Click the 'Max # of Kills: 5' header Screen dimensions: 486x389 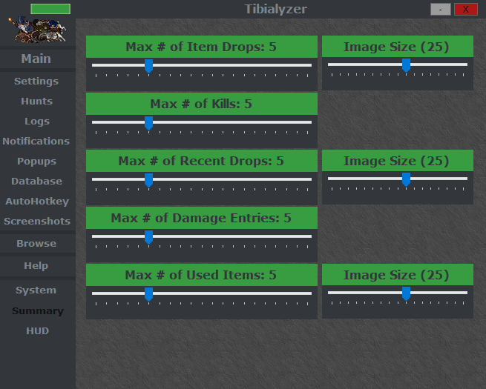coord(202,104)
